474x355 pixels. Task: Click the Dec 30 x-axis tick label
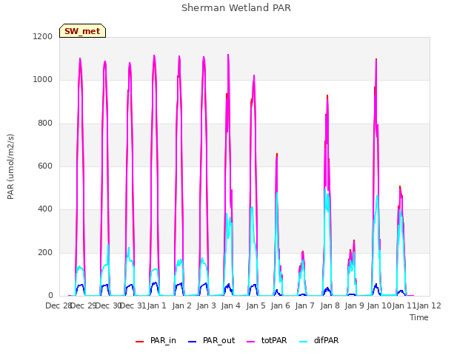[x=108, y=305]
